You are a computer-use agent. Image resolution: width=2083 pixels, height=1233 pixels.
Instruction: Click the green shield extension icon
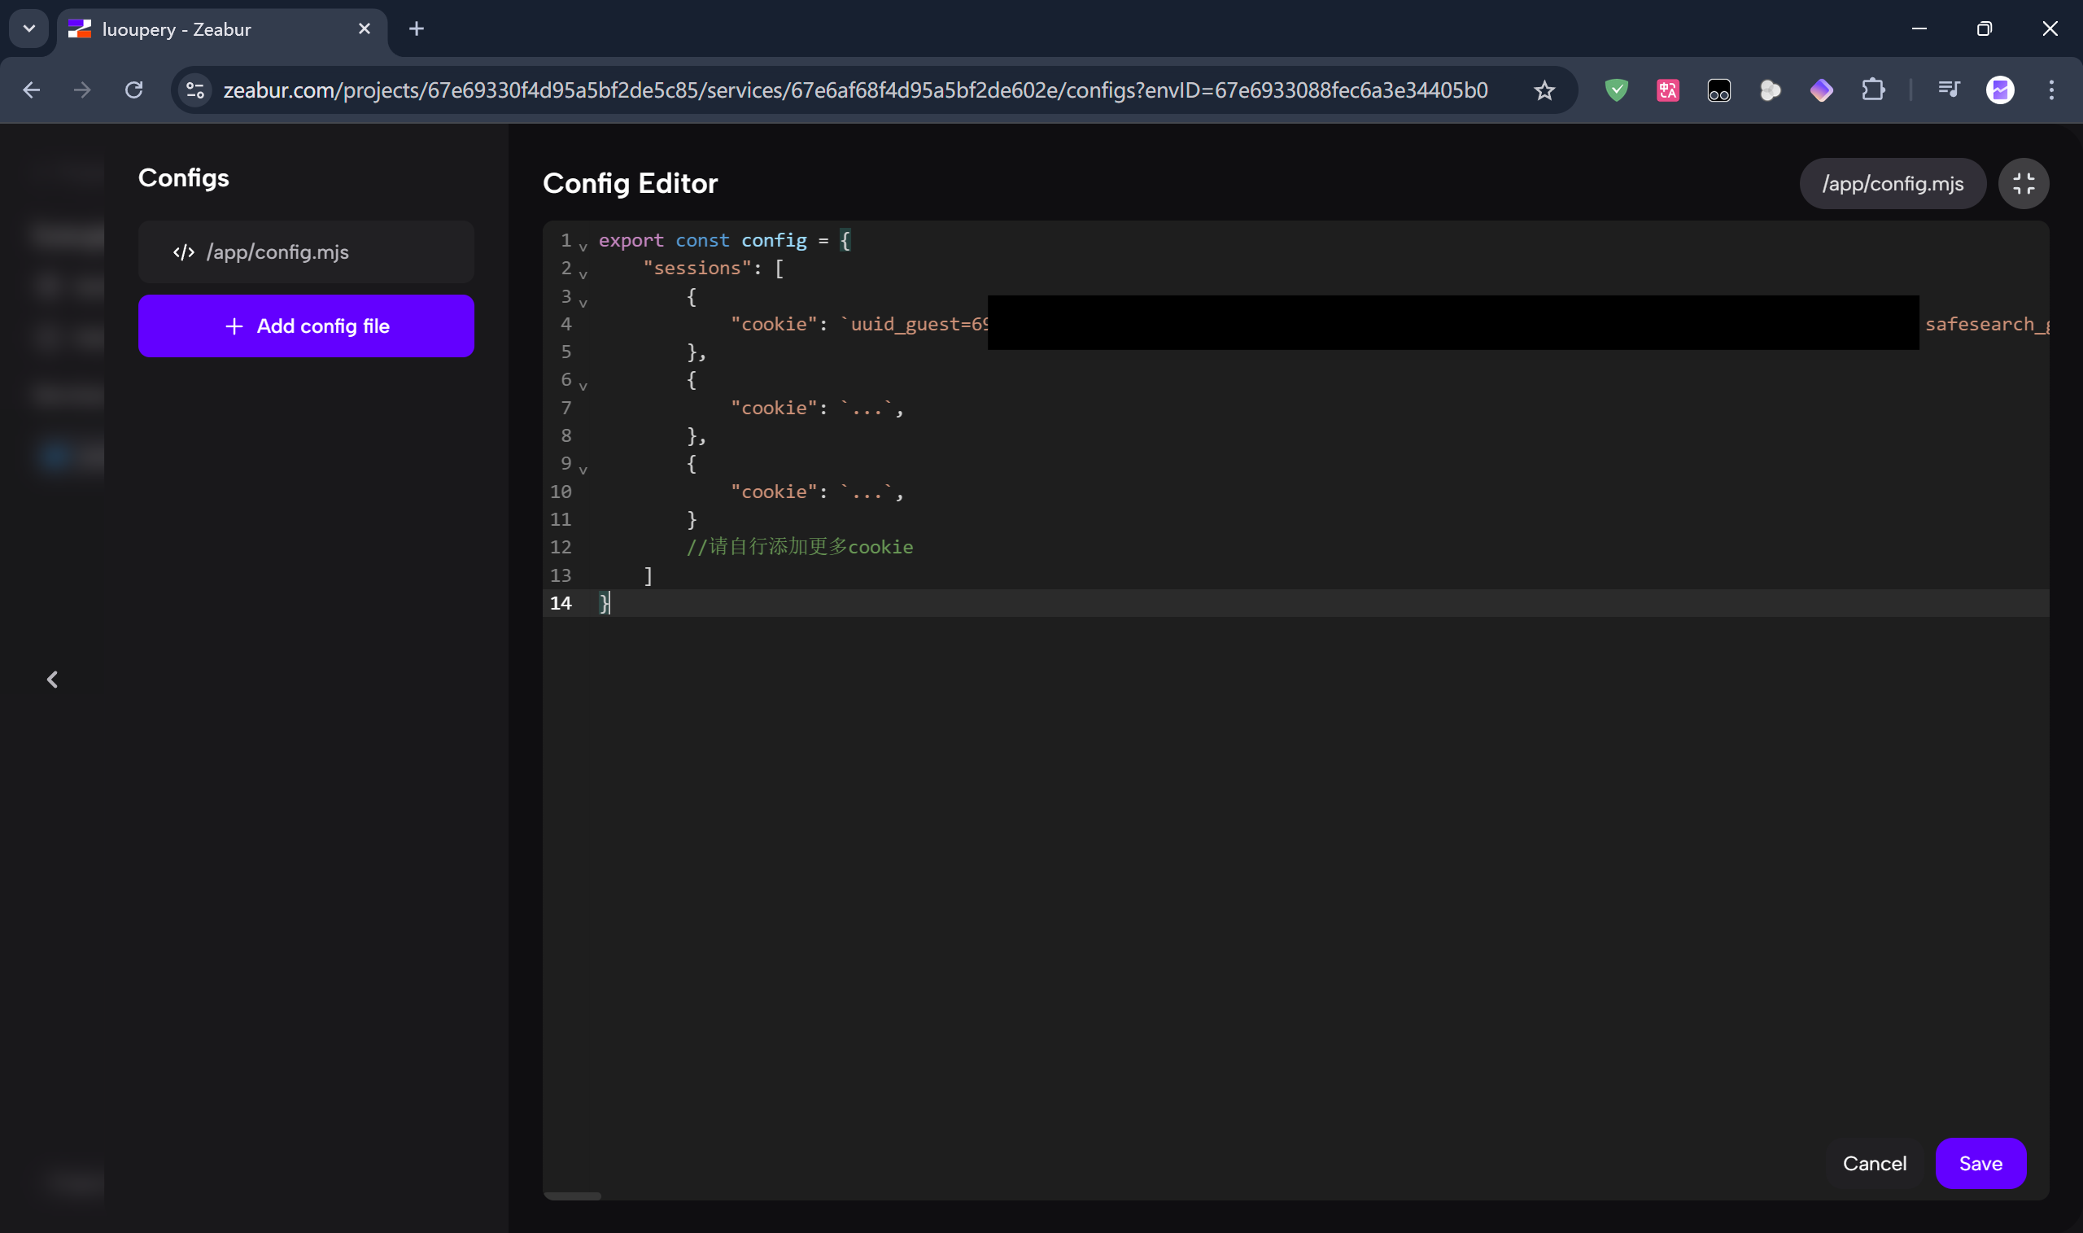1616,90
